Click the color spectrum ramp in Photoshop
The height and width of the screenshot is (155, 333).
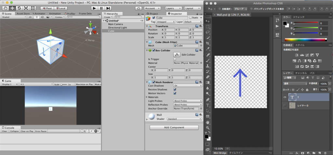[306, 40]
